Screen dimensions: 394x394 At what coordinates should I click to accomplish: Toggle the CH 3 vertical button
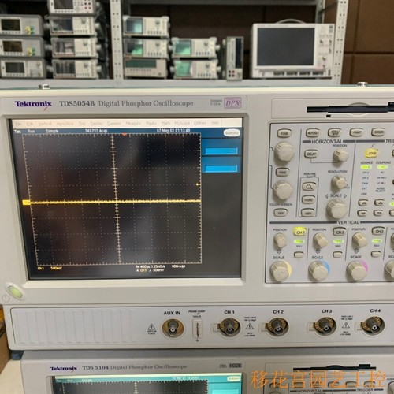[378, 231]
